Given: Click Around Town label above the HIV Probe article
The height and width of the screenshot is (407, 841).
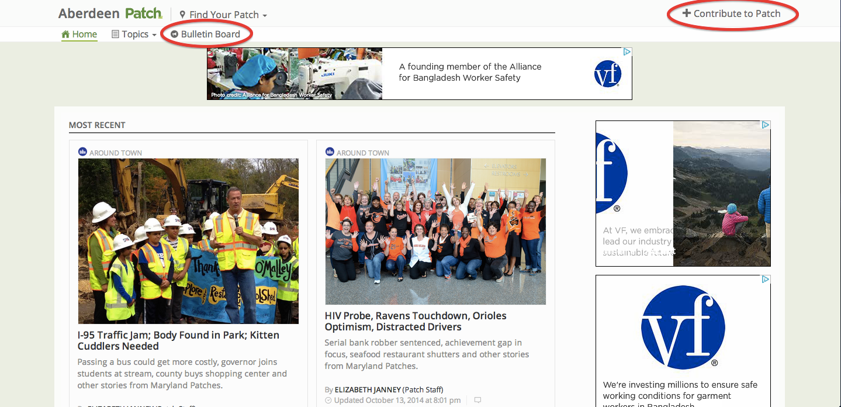Looking at the screenshot, I should coord(363,153).
